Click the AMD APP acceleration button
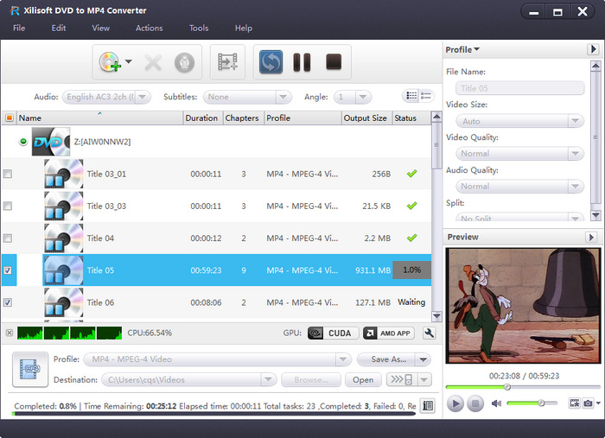Viewport: 605px width, 438px height. [x=390, y=333]
